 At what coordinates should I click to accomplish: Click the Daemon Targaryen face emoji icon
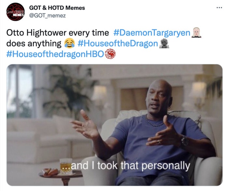196,33
